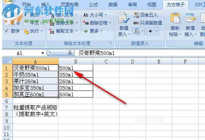
Task: Select cell A3 with 果汁260ml
Action: [x=36, y=81]
